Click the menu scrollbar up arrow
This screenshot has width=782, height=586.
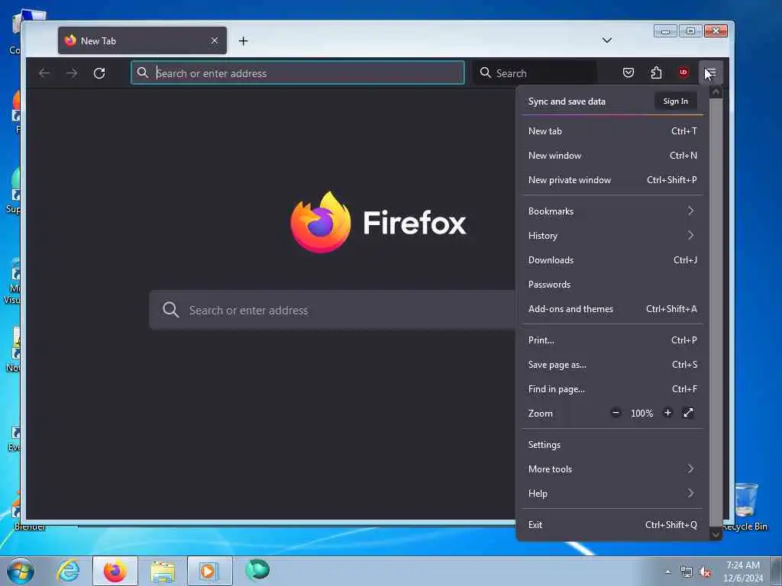coord(716,92)
